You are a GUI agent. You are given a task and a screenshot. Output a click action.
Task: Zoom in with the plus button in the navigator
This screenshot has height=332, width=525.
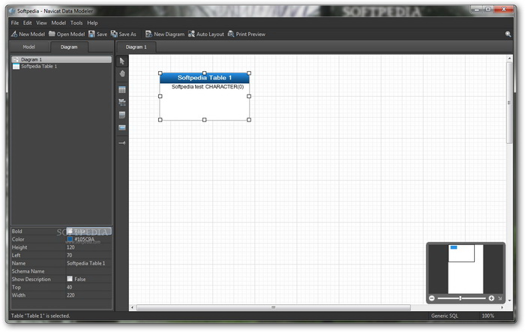coord(491,298)
